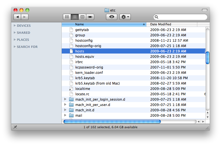Expand the PLACES sidebar section

click(x=15, y=39)
